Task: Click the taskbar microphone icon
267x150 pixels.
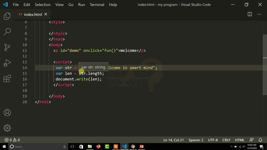Action: [x=65, y=146]
